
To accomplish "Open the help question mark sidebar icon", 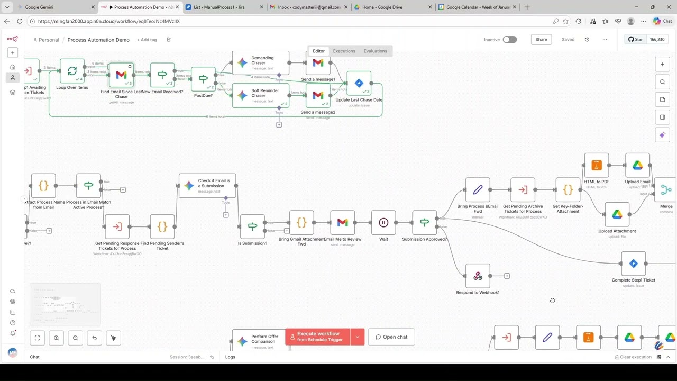I will [x=13, y=323].
